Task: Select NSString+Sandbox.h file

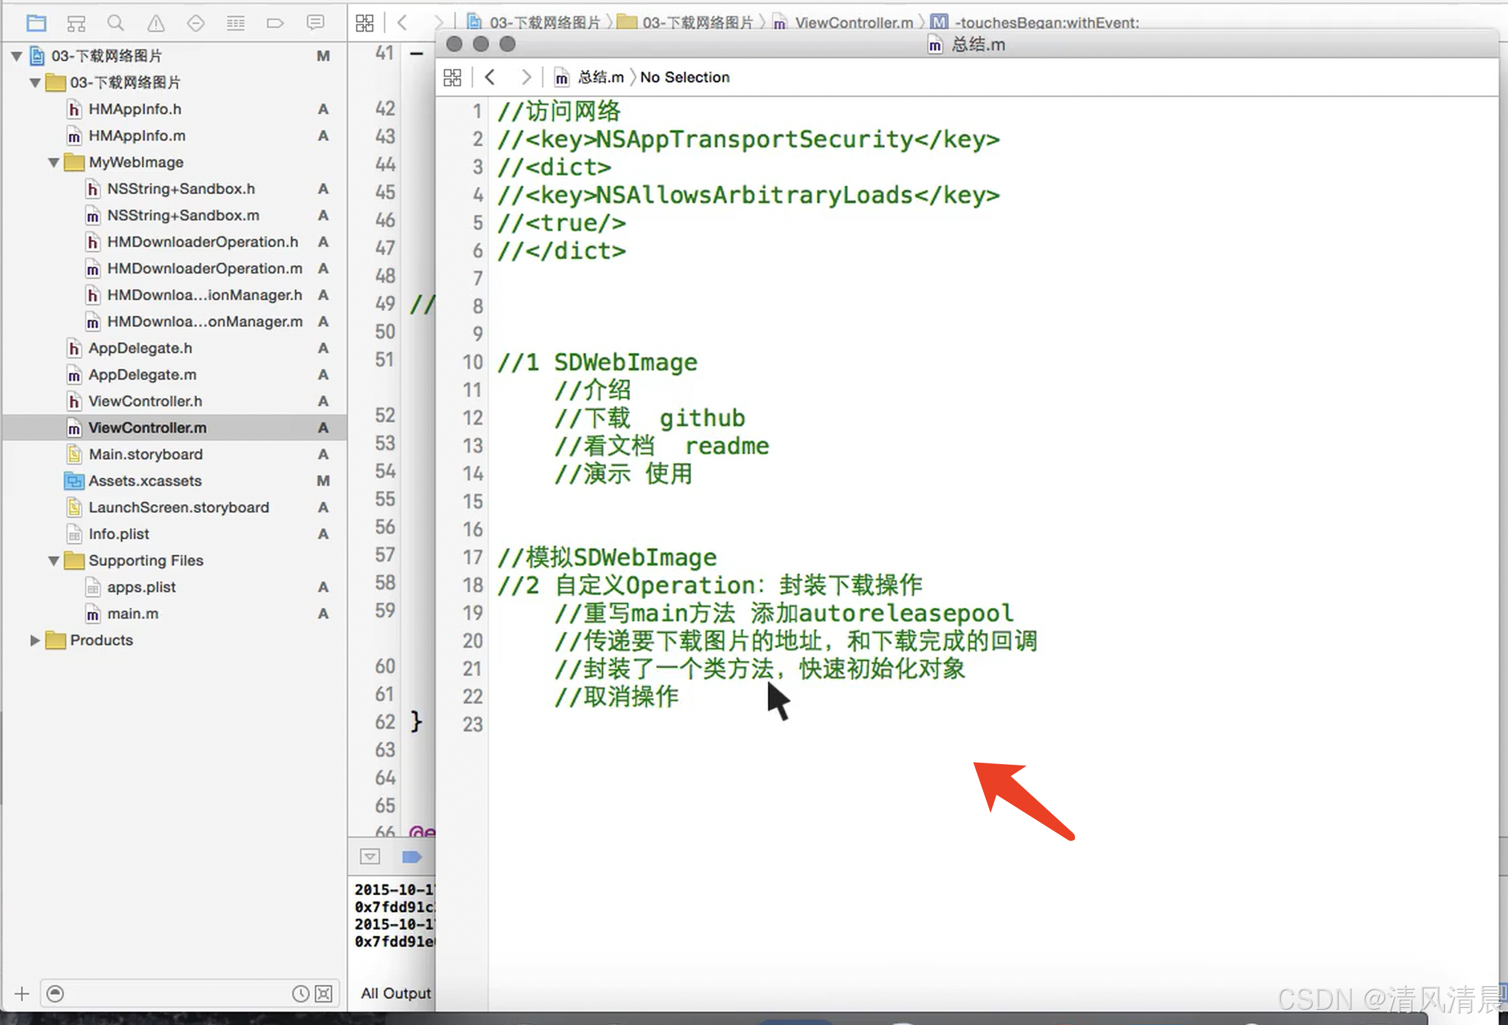Action: [181, 189]
